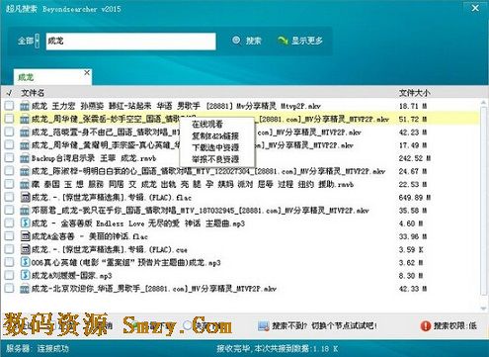Click the 242.52 M file size cell
489x357 pixels.
[415, 158]
